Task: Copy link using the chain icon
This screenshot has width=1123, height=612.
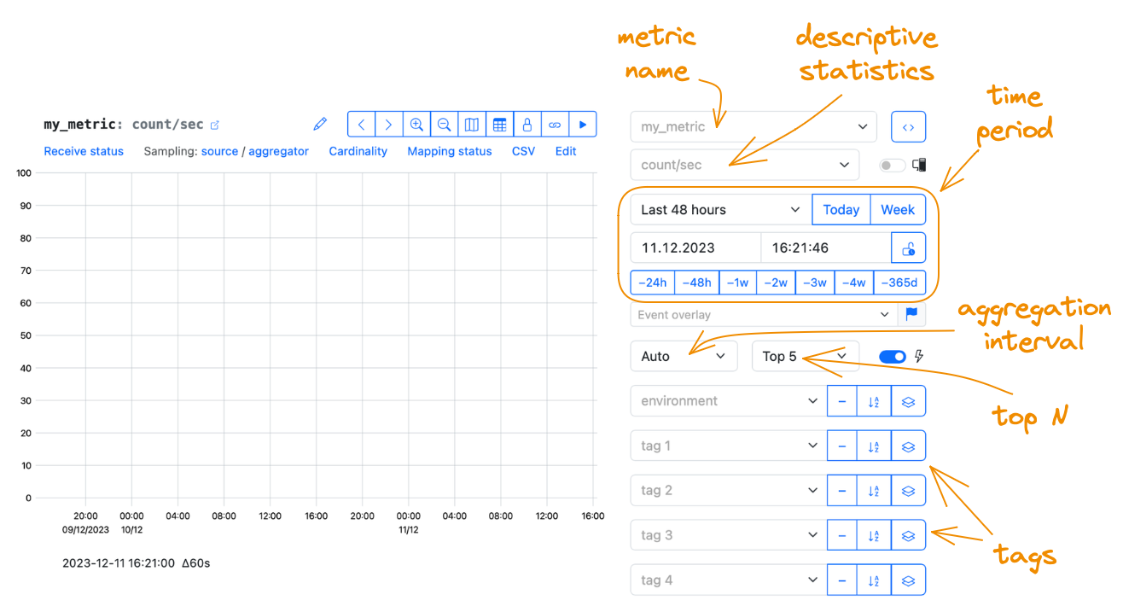Action: coord(555,125)
